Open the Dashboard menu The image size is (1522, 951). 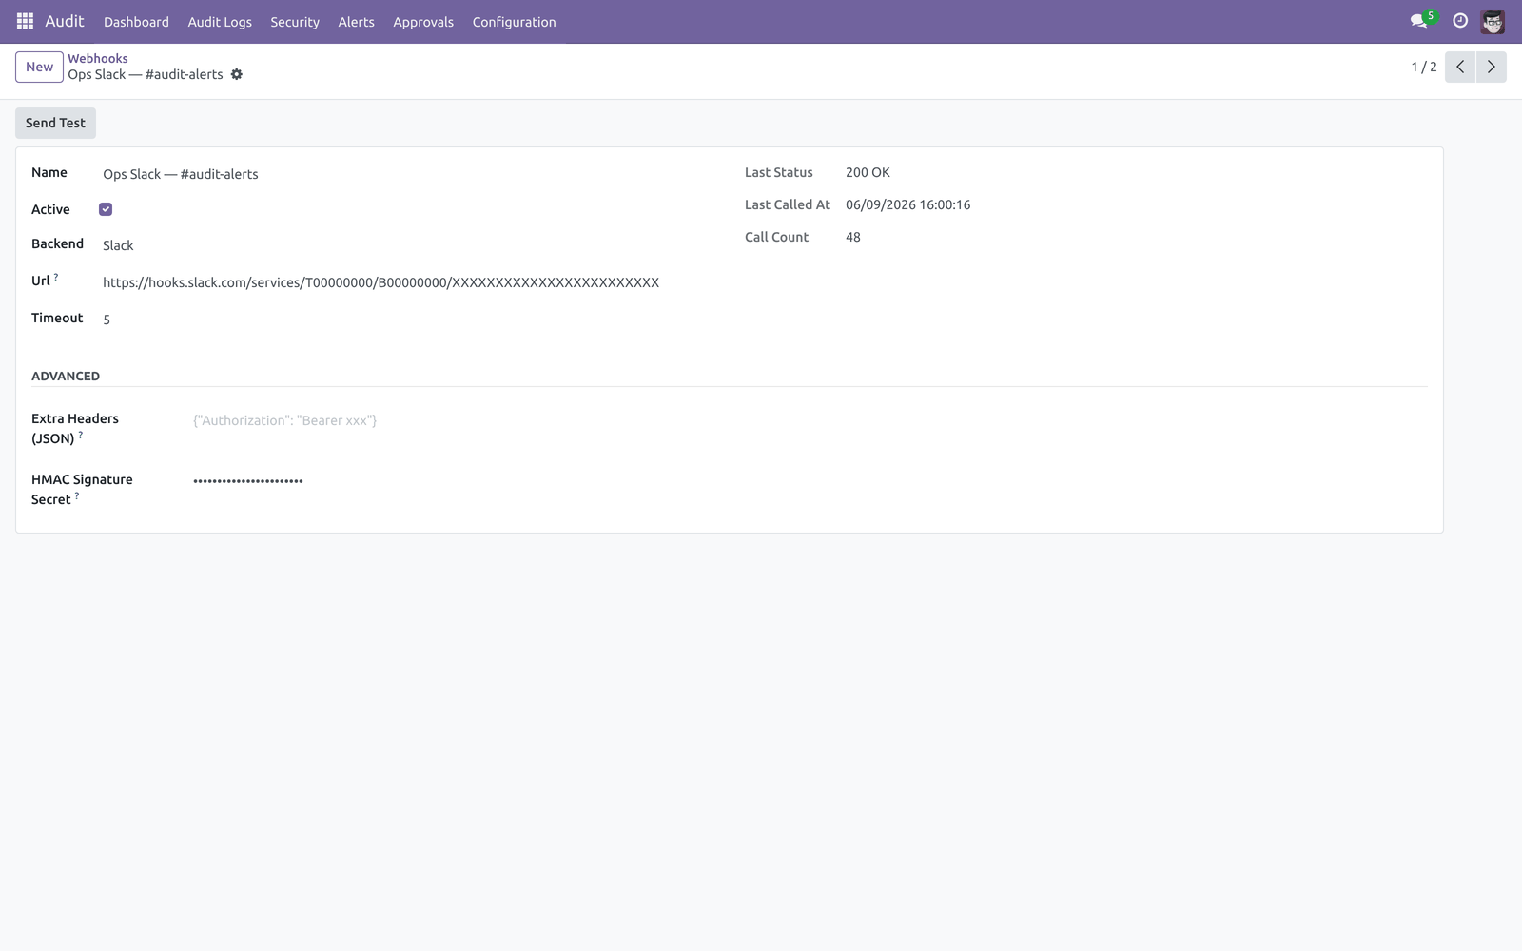coord(136,22)
